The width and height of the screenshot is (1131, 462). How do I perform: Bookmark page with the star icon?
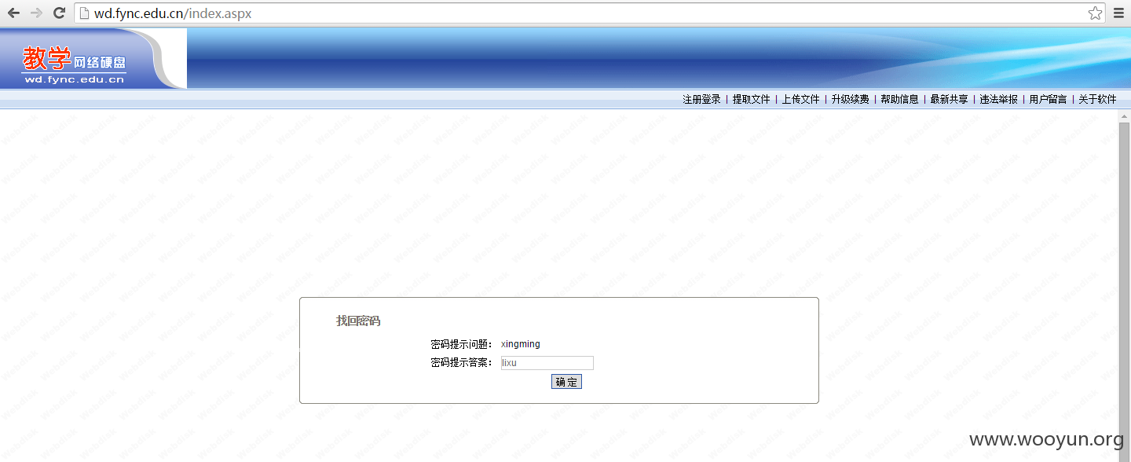point(1095,13)
